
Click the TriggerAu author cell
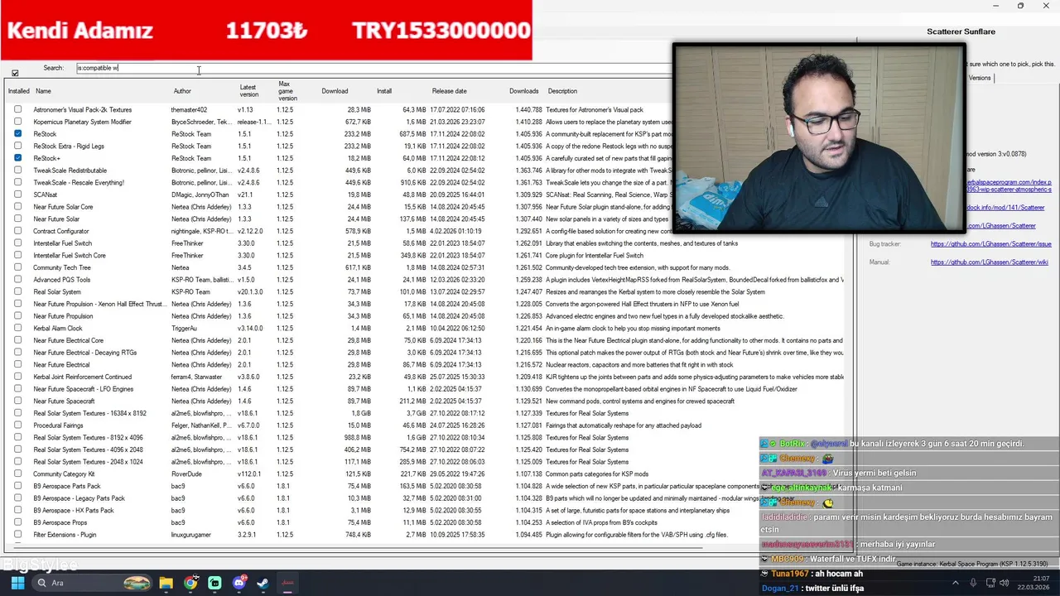coord(184,328)
